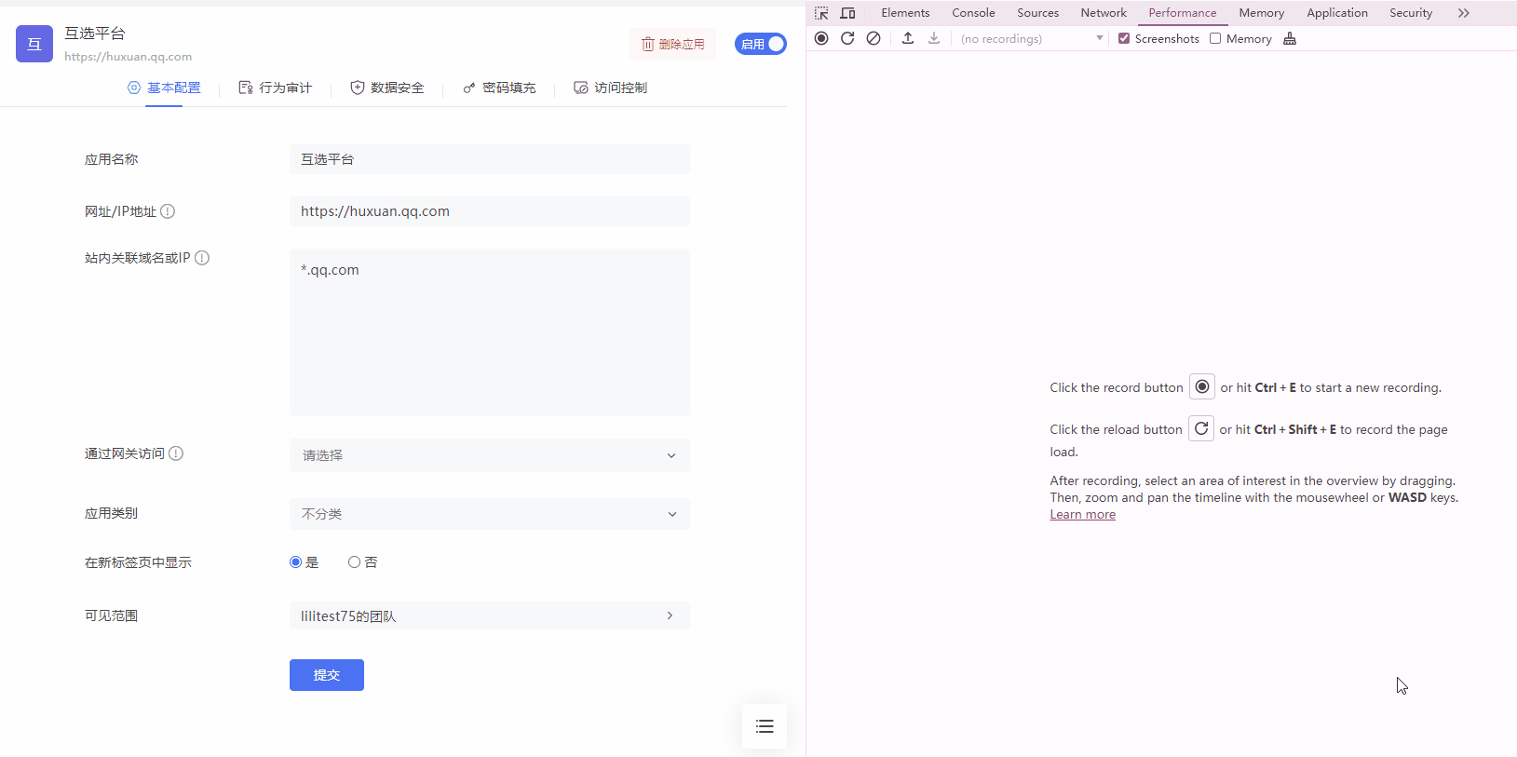Image resolution: width=1517 pixels, height=757 pixels.
Task: Open the floating list menu button
Action: [x=765, y=726]
